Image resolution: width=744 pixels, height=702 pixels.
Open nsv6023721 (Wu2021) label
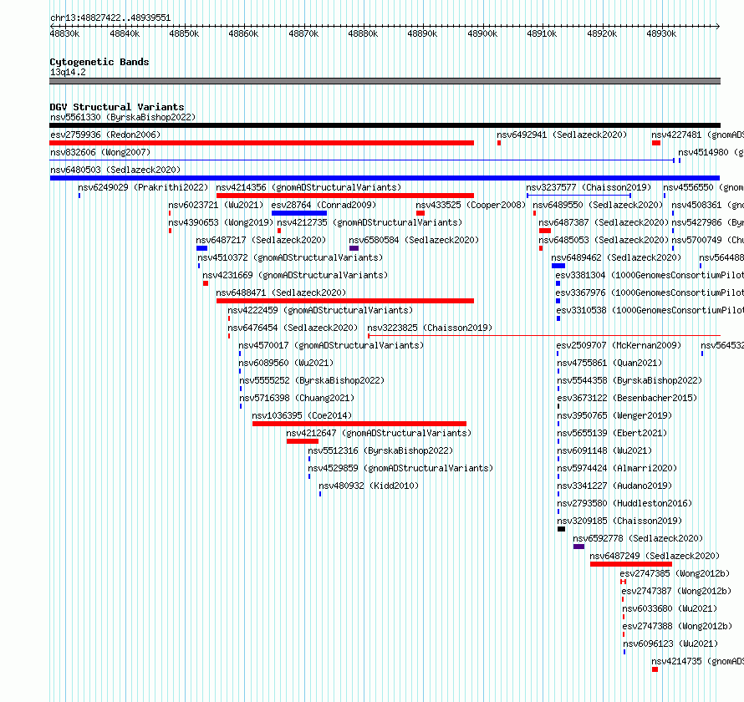(216, 205)
